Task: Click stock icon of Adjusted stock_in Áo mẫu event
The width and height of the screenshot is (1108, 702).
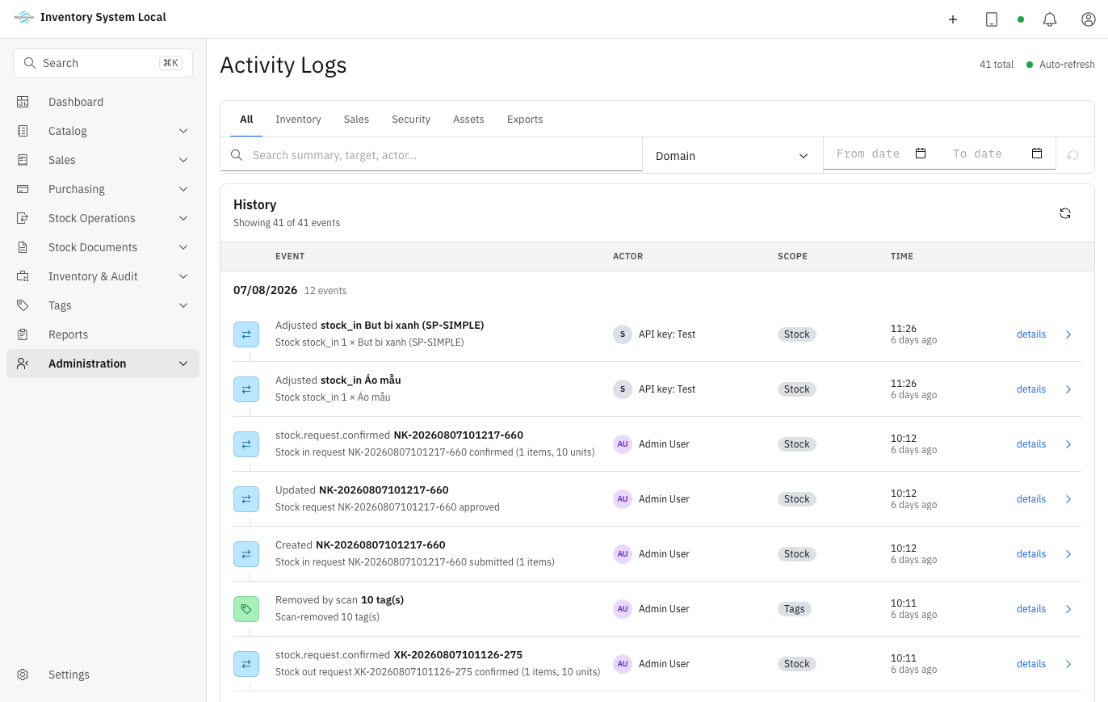Action: (x=246, y=389)
